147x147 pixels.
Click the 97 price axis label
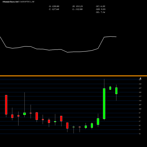click(x=140, y=113)
